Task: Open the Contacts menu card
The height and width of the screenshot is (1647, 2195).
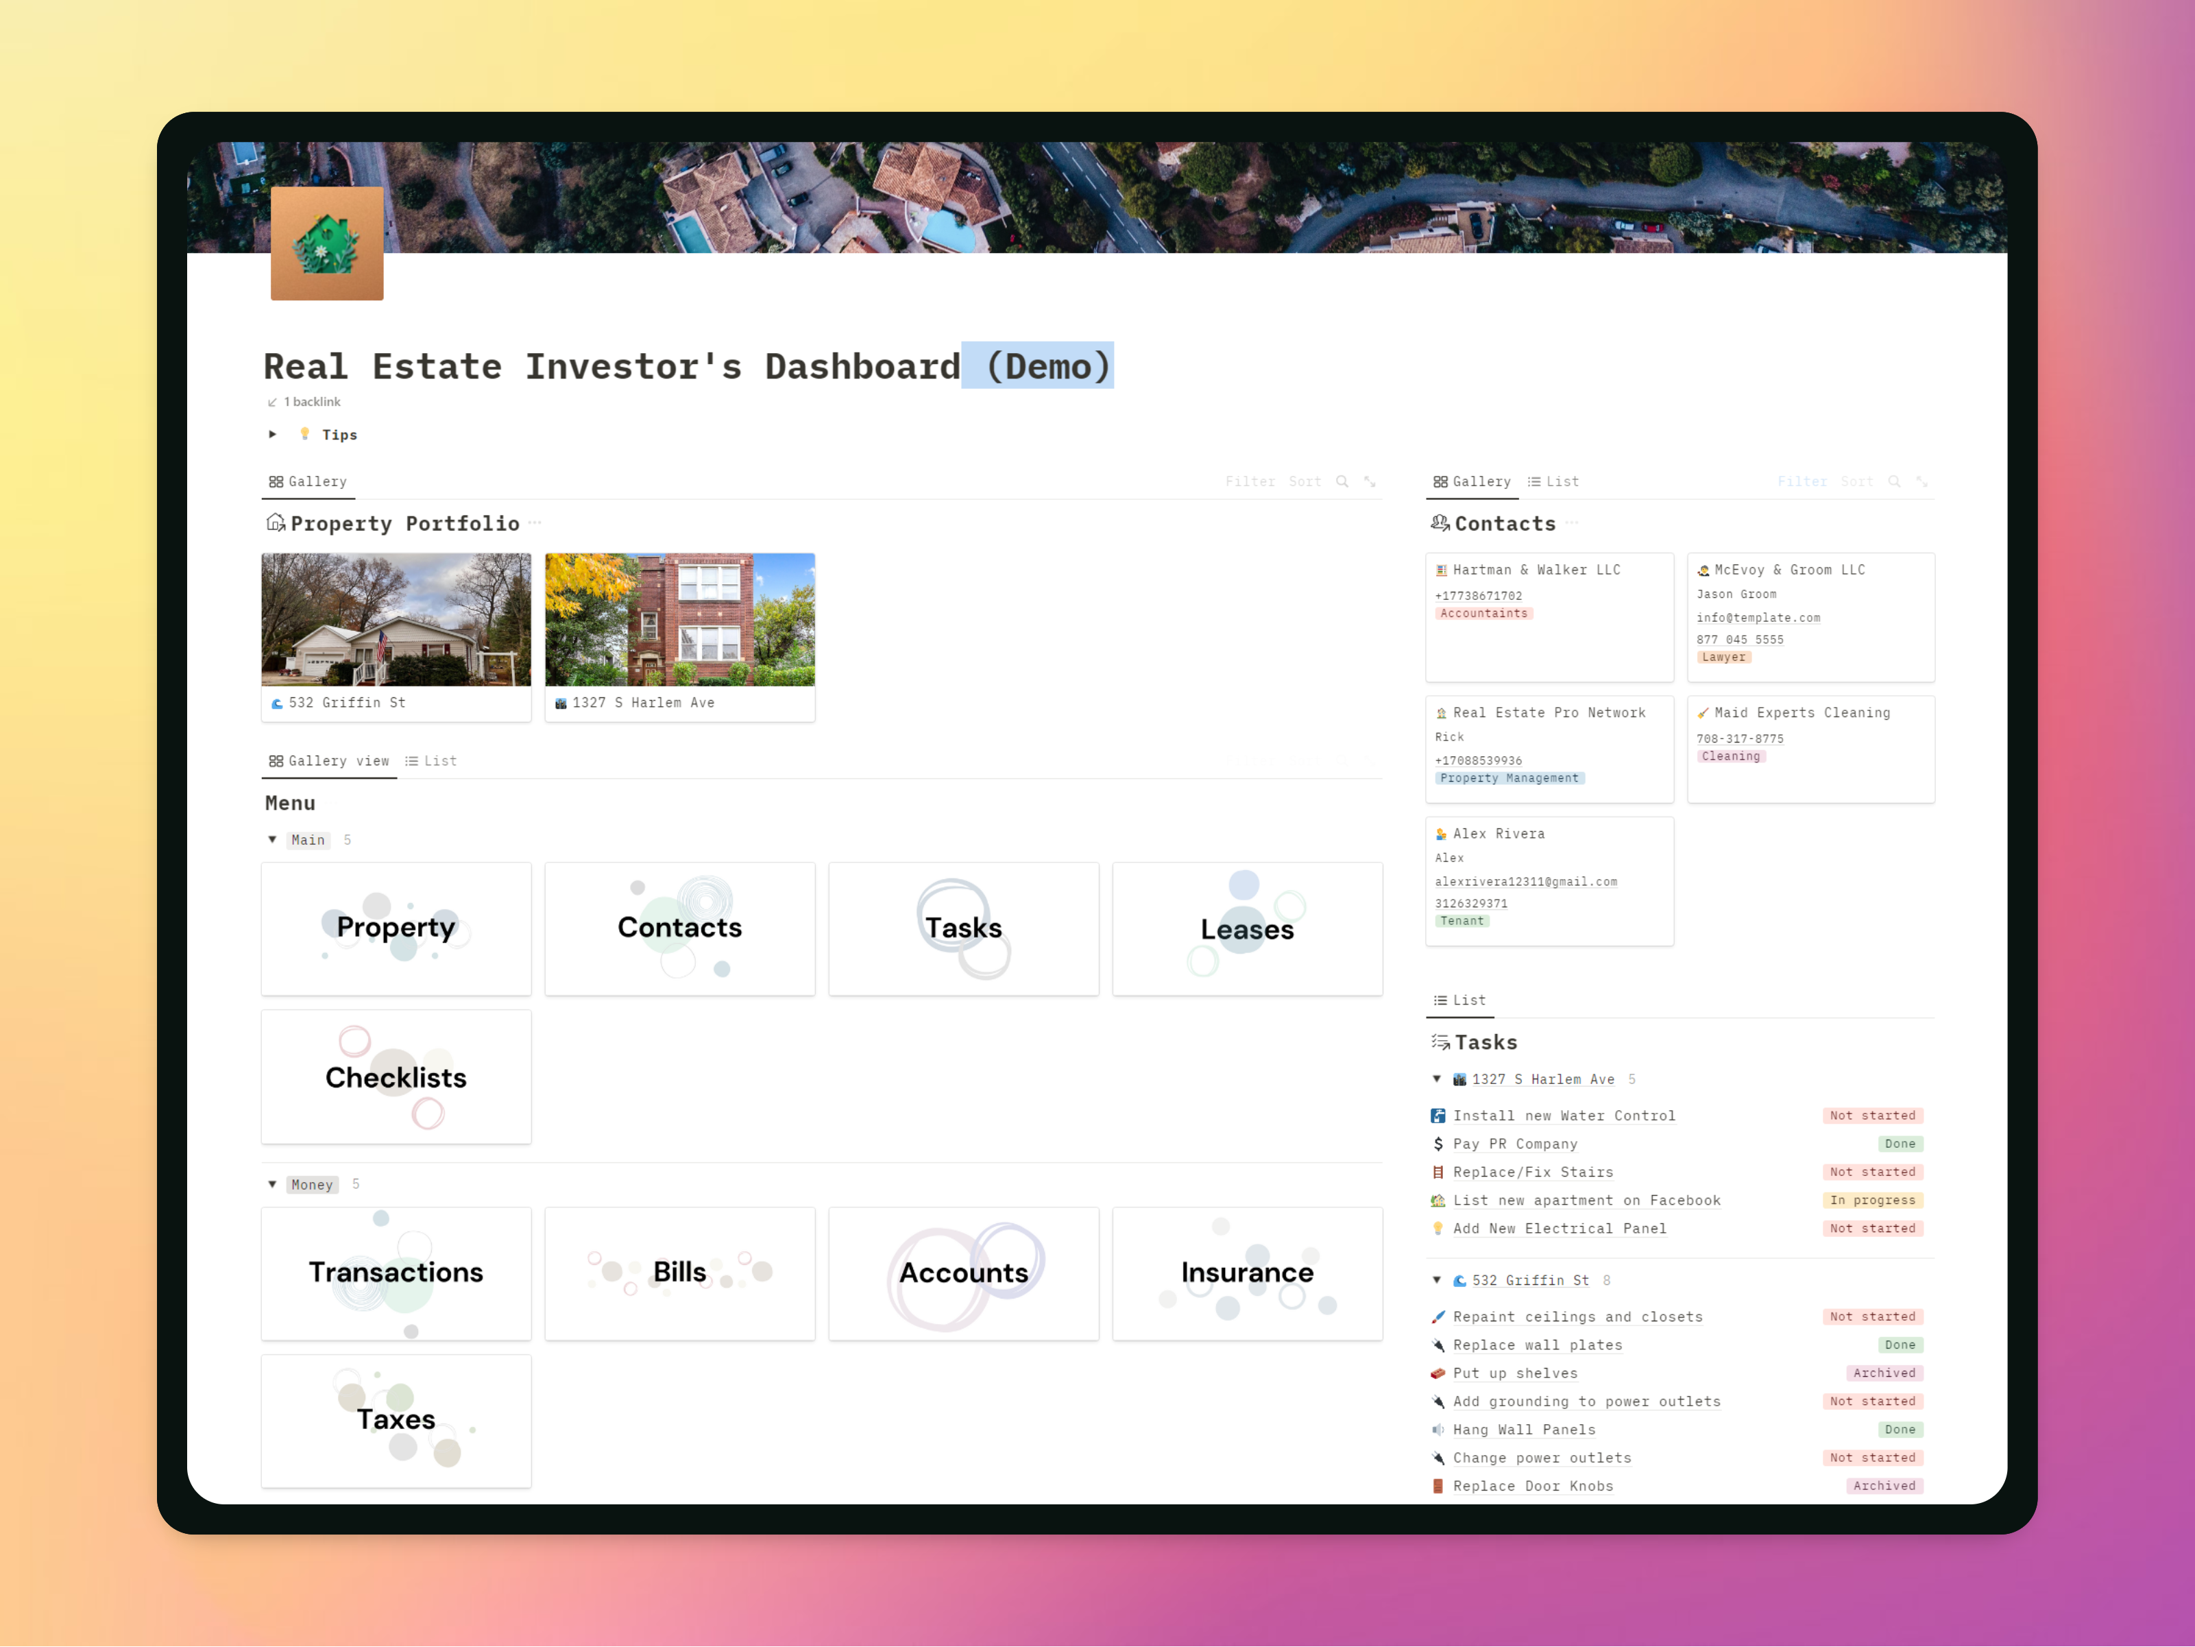Action: coord(680,928)
